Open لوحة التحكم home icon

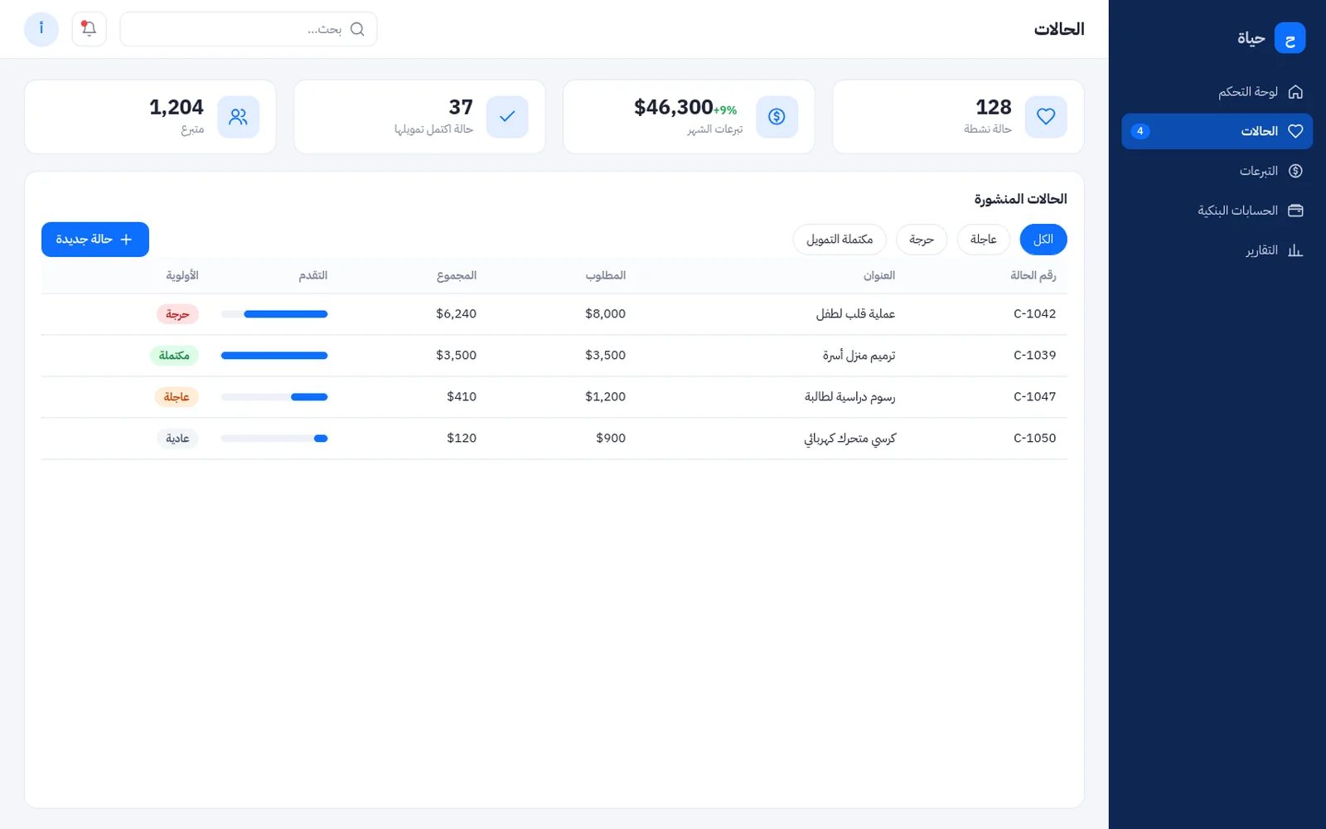coord(1295,91)
